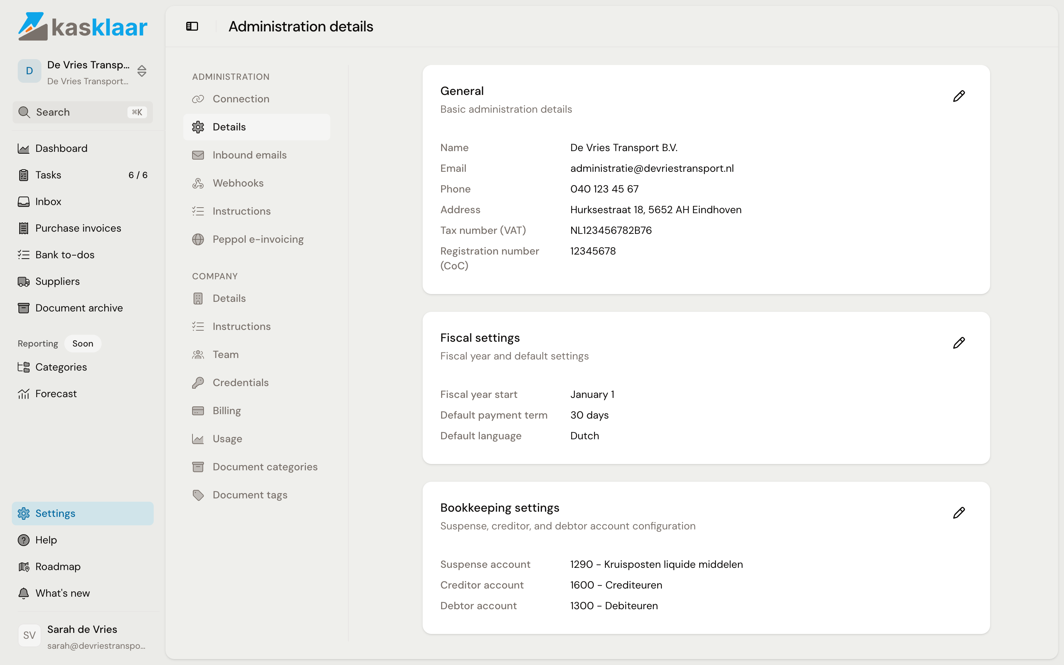Screen dimensions: 1064x665
Task: Click the Settings item in the sidebar
Action: coord(83,514)
